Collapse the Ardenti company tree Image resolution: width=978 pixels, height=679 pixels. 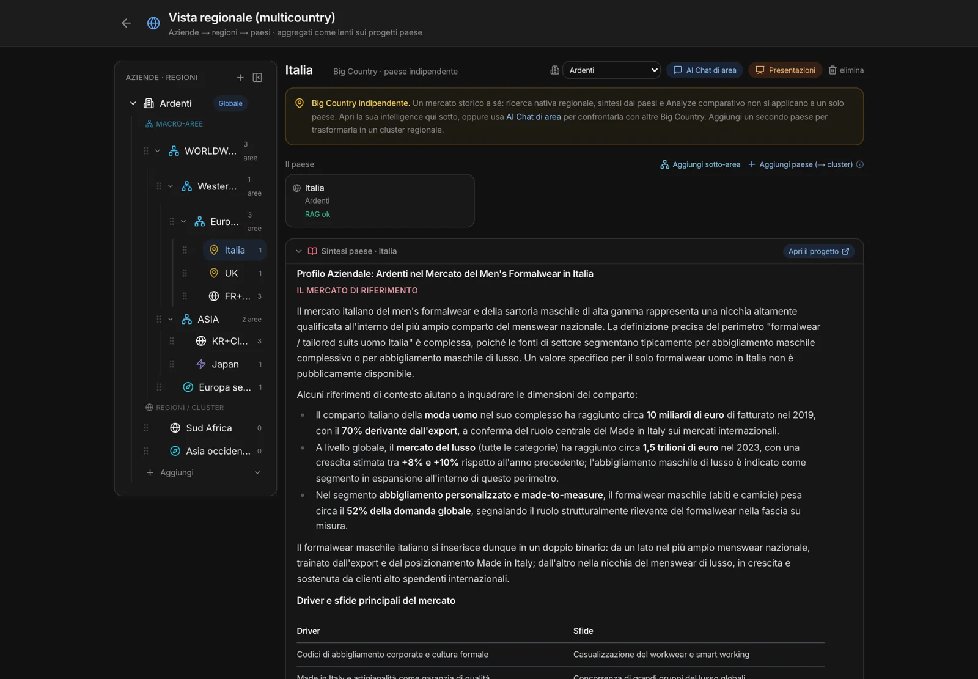tap(133, 103)
